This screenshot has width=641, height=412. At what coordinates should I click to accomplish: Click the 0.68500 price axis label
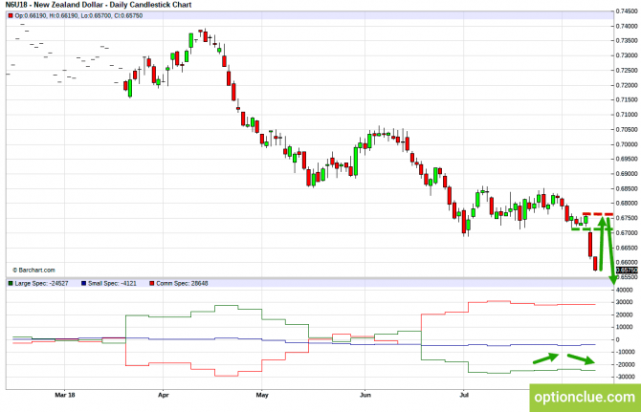627,189
